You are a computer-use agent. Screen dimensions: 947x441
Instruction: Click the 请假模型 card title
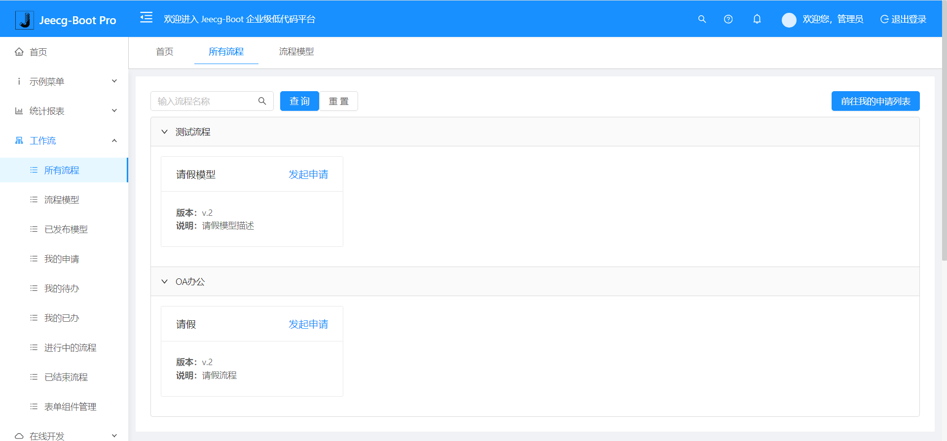click(196, 174)
